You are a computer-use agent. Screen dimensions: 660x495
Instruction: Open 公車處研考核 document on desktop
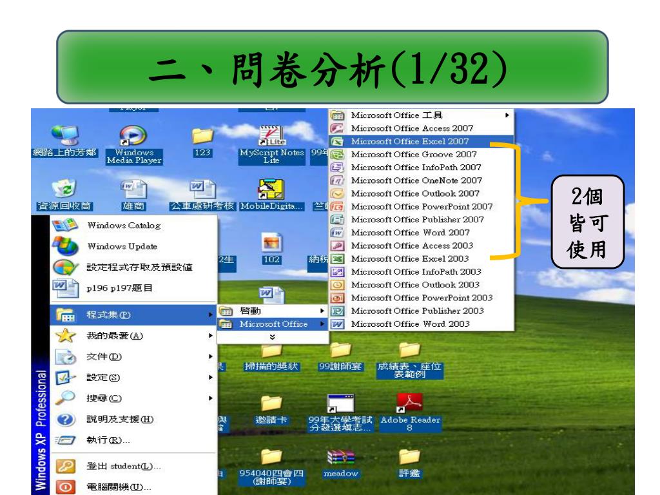[x=202, y=195]
